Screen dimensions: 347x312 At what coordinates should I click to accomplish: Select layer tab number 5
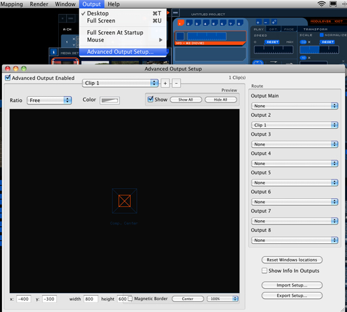214,23
